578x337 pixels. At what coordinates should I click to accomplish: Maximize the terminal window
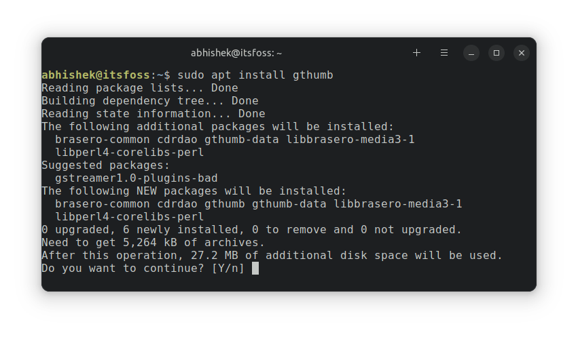coord(496,53)
